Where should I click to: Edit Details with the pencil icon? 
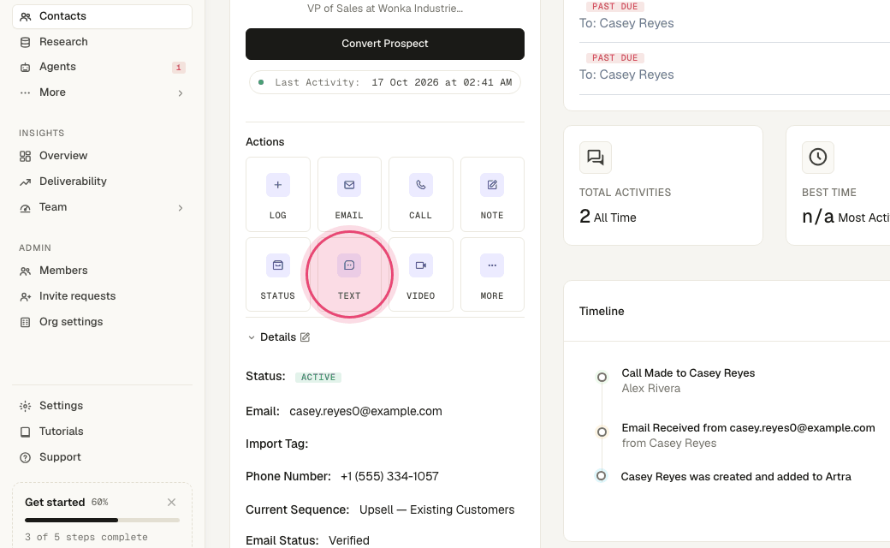click(305, 337)
